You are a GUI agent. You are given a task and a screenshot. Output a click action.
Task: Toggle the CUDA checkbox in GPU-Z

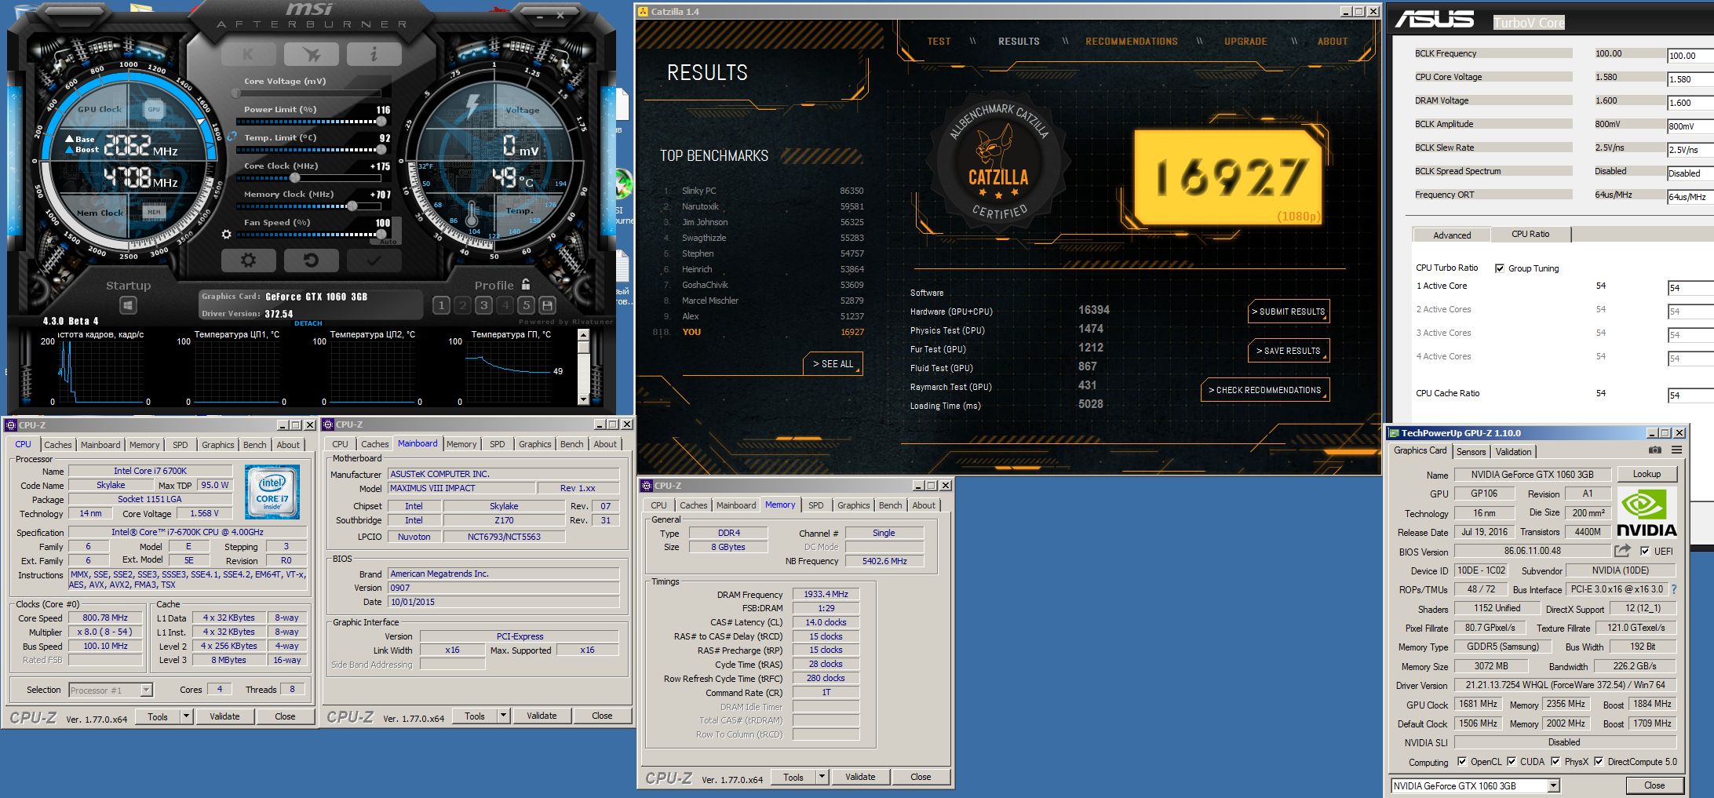pos(1512,761)
